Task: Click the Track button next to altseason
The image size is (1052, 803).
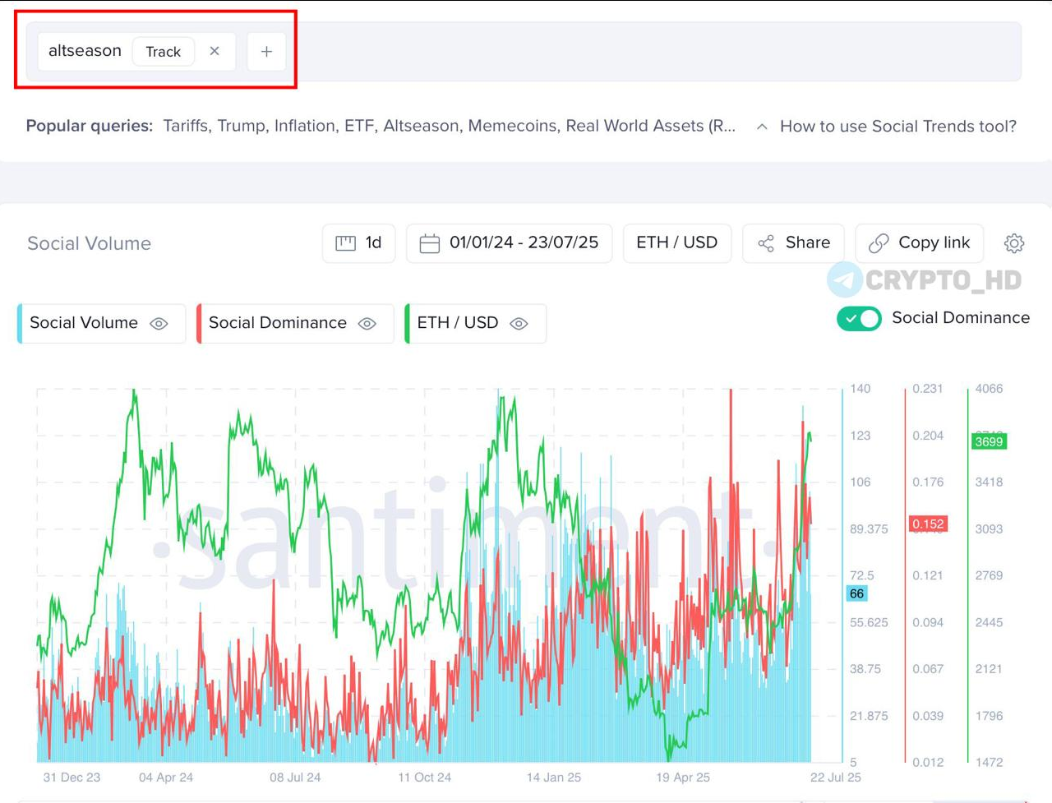Action: click(x=163, y=52)
